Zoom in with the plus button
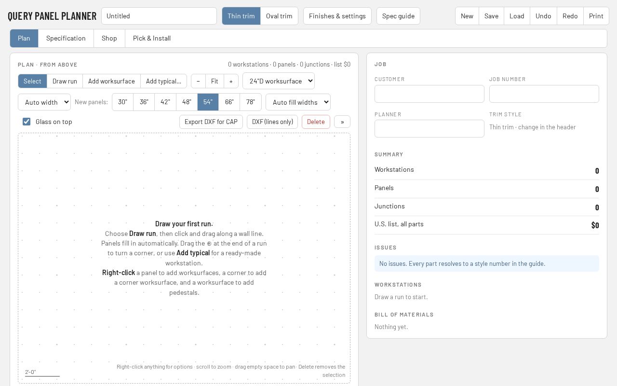 tap(231, 81)
